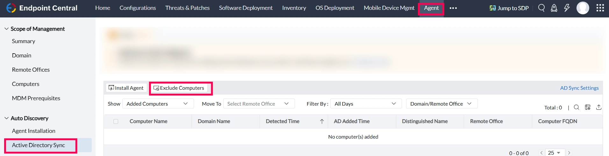609x156 pixels.
Task: Open the rocket quick-launch icon
Action: click(x=554, y=8)
